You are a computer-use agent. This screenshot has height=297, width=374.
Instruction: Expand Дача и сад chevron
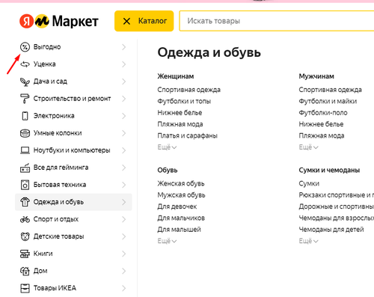pyautogui.click(x=124, y=82)
